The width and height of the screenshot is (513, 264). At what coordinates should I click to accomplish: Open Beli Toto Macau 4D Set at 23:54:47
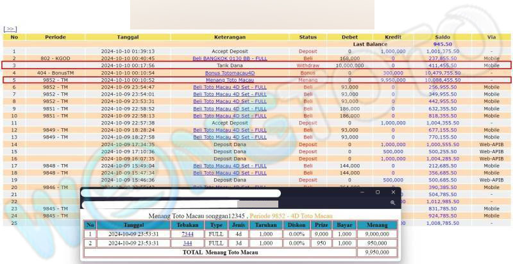(230, 87)
